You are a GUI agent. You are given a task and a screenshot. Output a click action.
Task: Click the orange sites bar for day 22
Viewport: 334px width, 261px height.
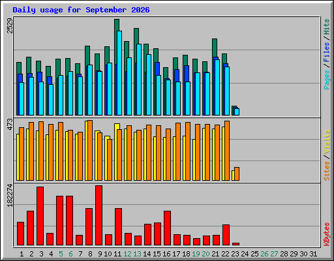click(227, 151)
